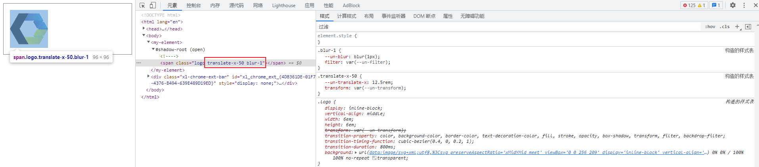Image resolution: width=759 pixels, height=167 pixels.
Task: Click the 125 errors and 1 warning counter
Action: [x=694, y=5]
